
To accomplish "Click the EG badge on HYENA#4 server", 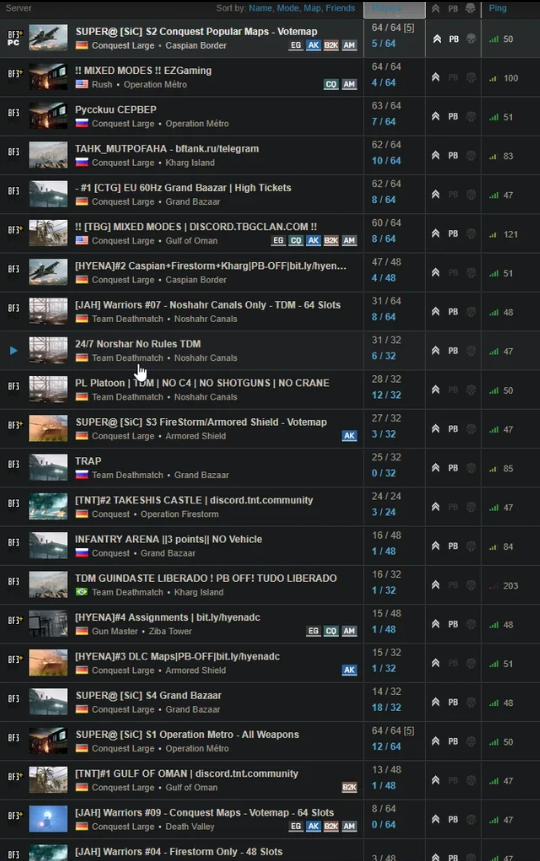I will (313, 631).
